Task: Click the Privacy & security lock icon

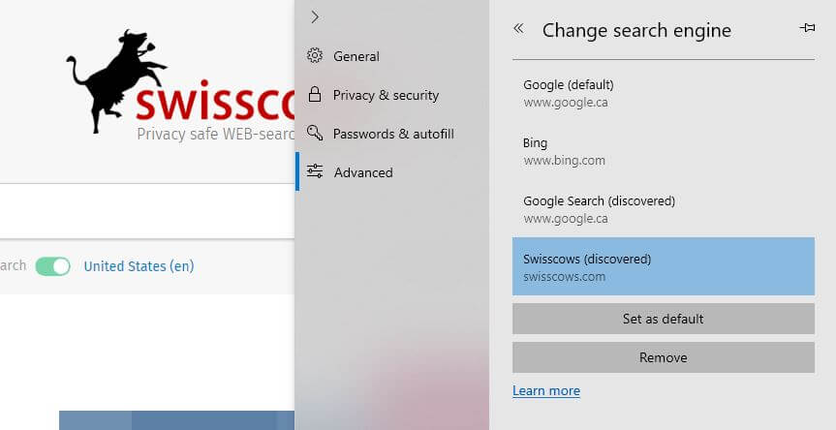Action: pyautogui.click(x=315, y=95)
